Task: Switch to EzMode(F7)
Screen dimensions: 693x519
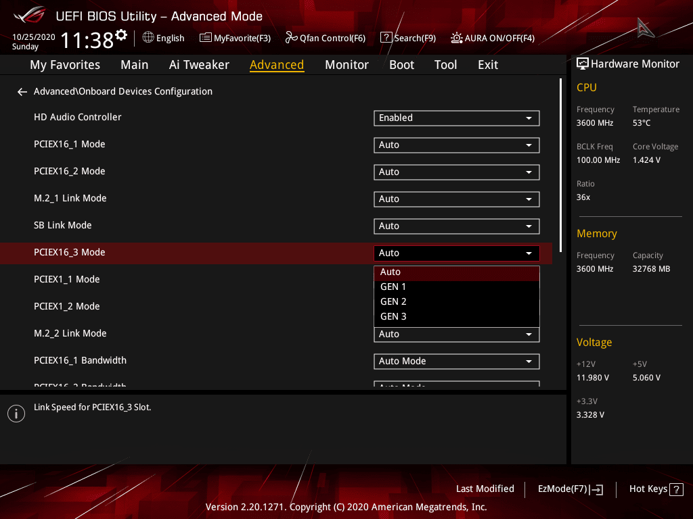Action: pos(570,489)
